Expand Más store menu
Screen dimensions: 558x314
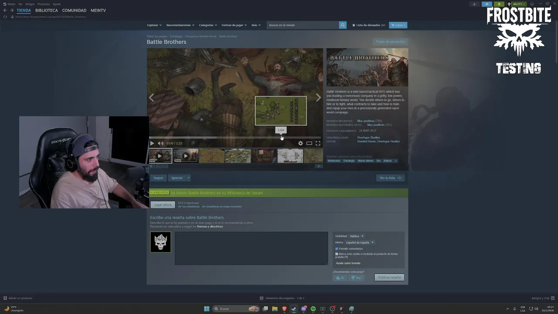pyautogui.click(x=256, y=25)
